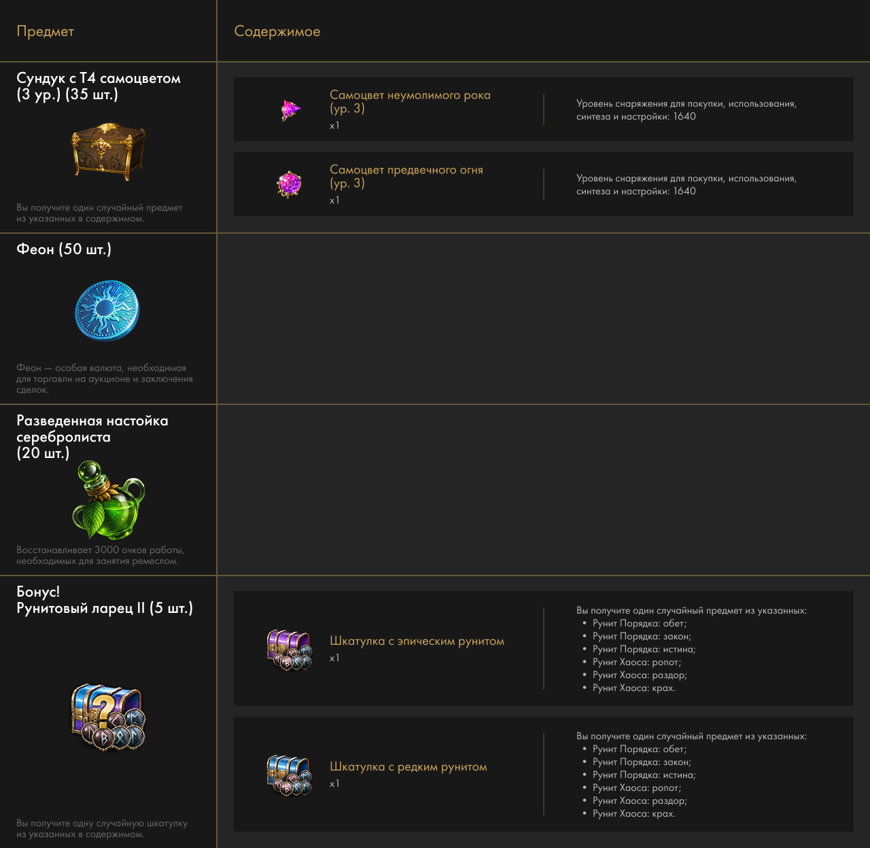Click the pink inexorable doom gem icon

pyautogui.click(x=290, y=109)
